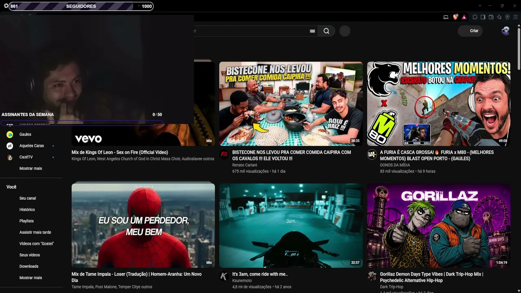This screenshot has height=293, width=521.
Task: Open the Gaules channel avatar in sidebar
Action: (x=10, y=134)
